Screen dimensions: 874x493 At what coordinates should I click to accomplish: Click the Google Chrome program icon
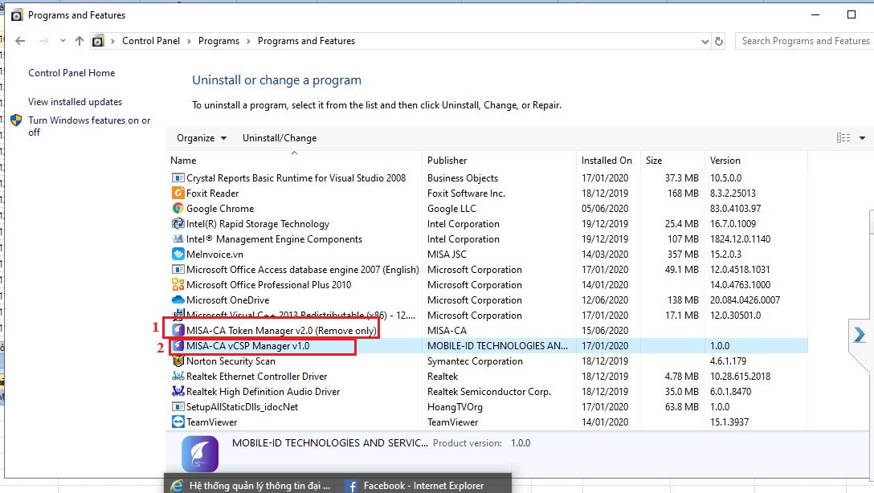(178, 208)
